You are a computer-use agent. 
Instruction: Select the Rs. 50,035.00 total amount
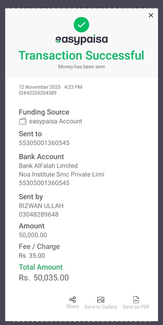(44, 278)
